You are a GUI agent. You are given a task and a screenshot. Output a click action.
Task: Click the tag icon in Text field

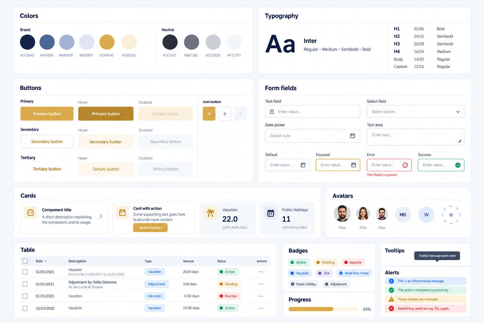[x=272, y=112]
